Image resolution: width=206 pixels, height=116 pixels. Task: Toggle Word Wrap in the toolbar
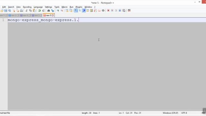pos(76,11)
